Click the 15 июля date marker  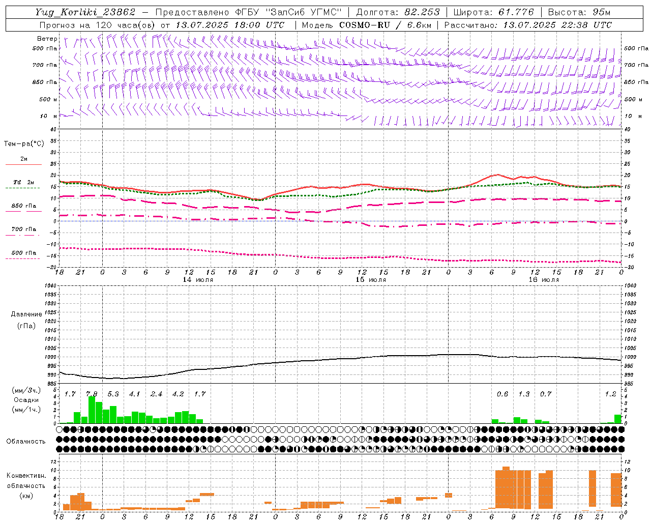[371, 280]
